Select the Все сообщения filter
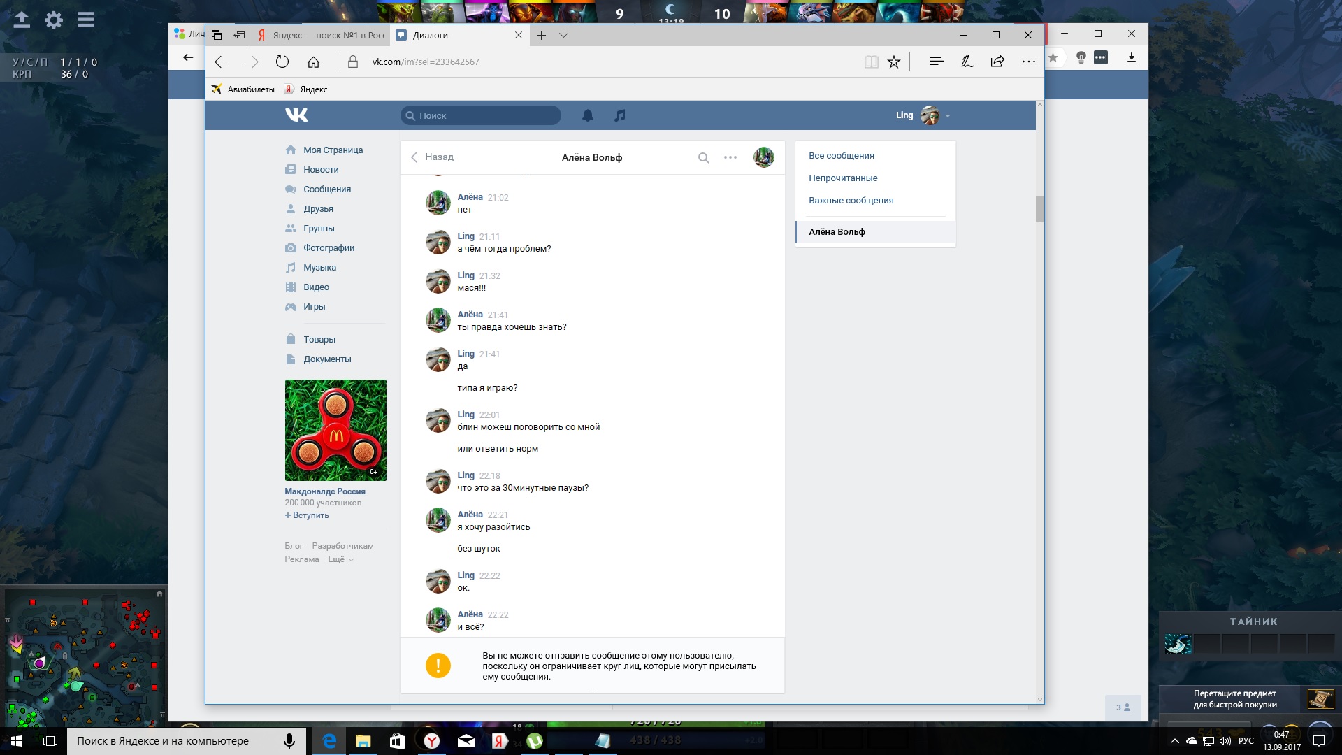The height and width of the screenshot is (755, 1342). [842, 156]
